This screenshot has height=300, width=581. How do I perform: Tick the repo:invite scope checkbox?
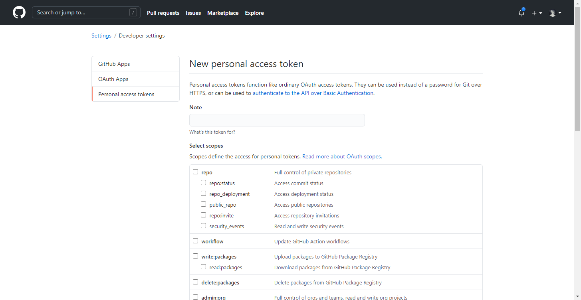(x=204, y=215)
